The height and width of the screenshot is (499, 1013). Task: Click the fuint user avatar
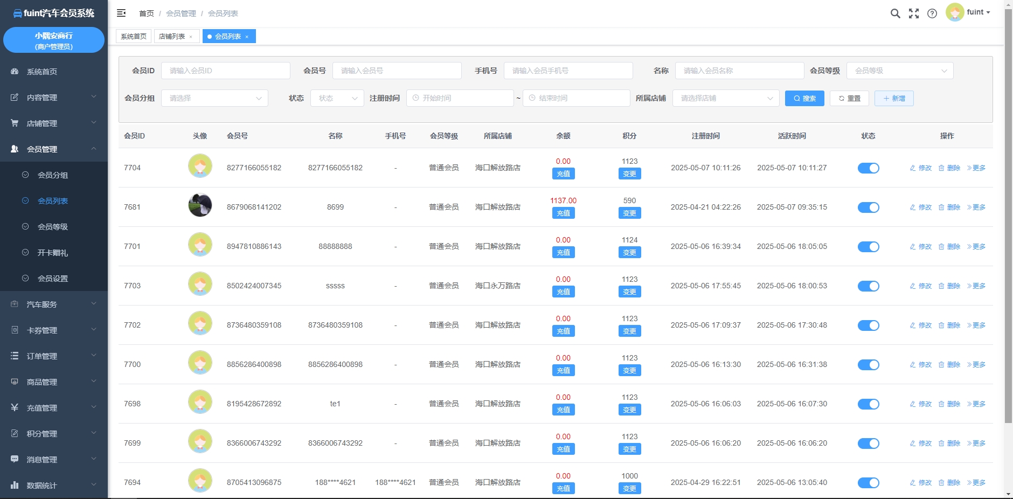955,12
